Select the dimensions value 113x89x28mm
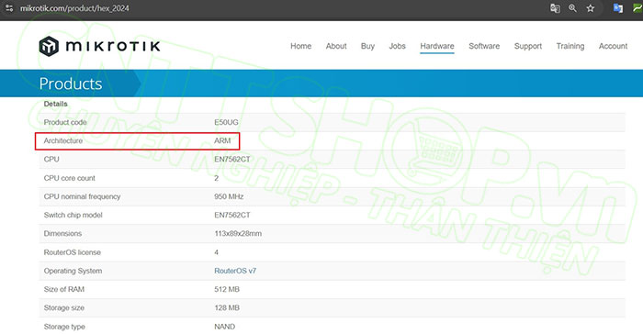Screen dimensions: 643x334 (238, 233)
